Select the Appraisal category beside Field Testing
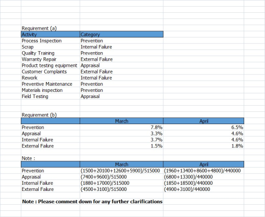Image resolution: width=265 pixels, height=217 pixels. [122, 96]
